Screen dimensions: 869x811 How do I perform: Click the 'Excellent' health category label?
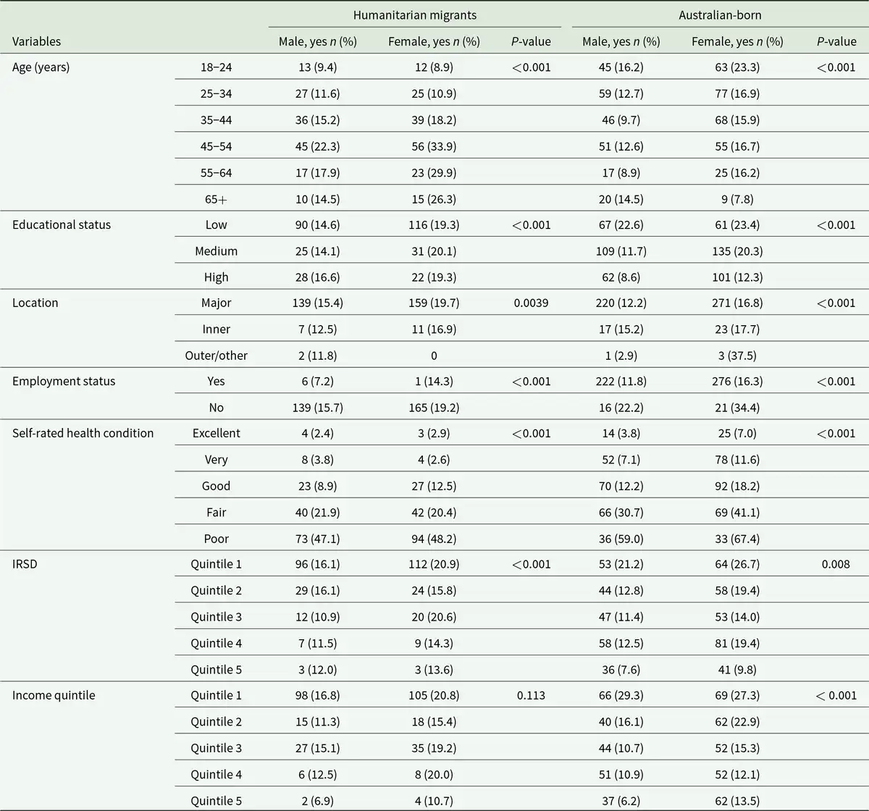(x=216, y=433)
